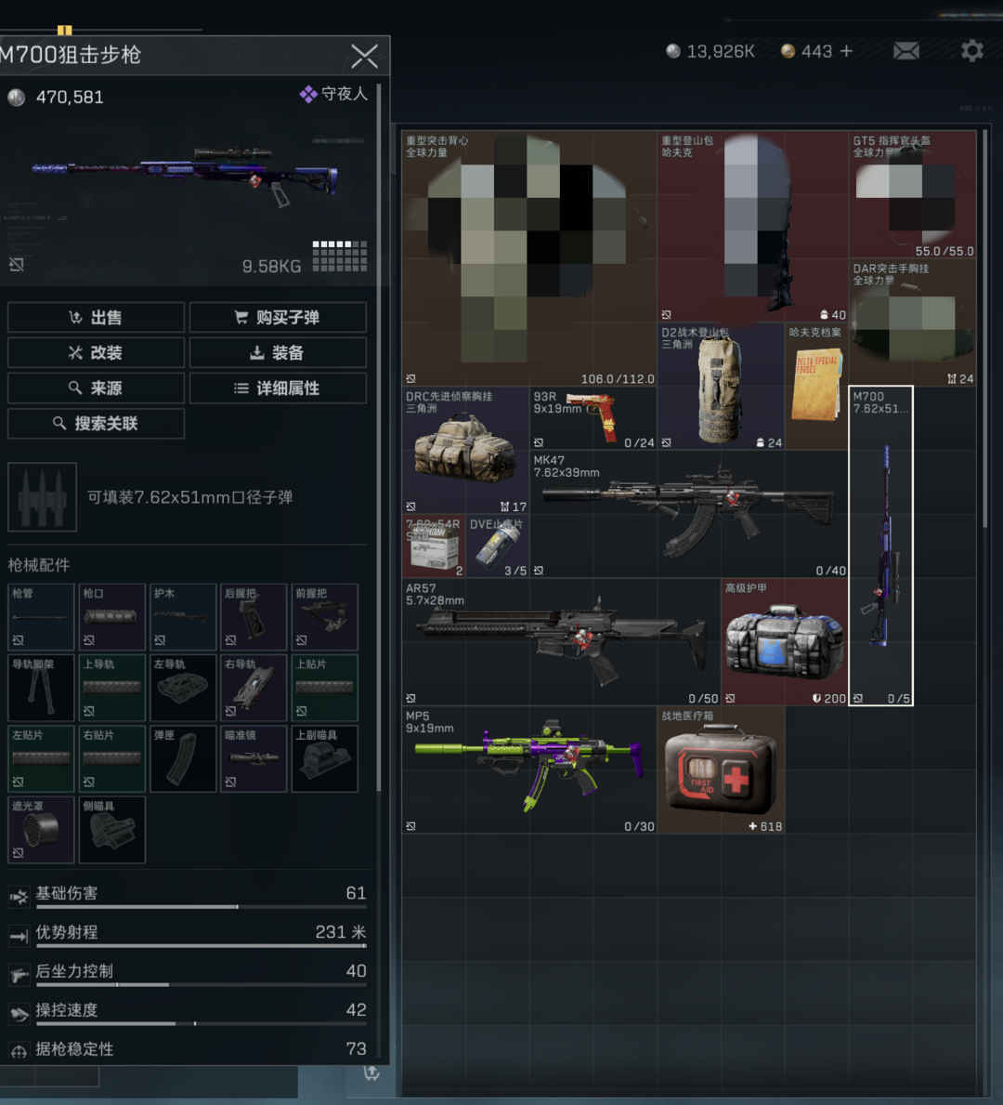Select the 导轨脚架 bipod attachment slot
This screenshot has width=1003, height=1105.
click(41, 687)
